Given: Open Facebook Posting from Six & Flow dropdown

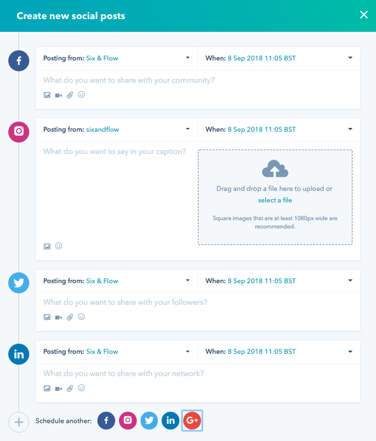Looking at the screenshot, I should [x=116, y=58].
